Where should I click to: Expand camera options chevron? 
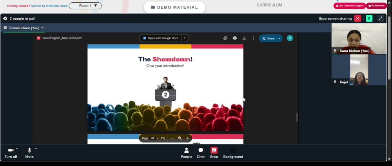pyautogui.click(x=17, y=149)
